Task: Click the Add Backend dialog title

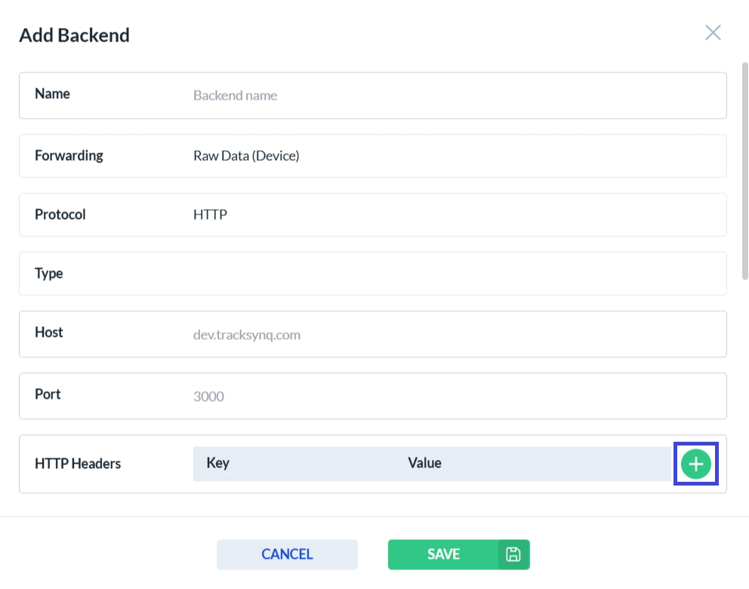Action: click(x=74, y=35)
